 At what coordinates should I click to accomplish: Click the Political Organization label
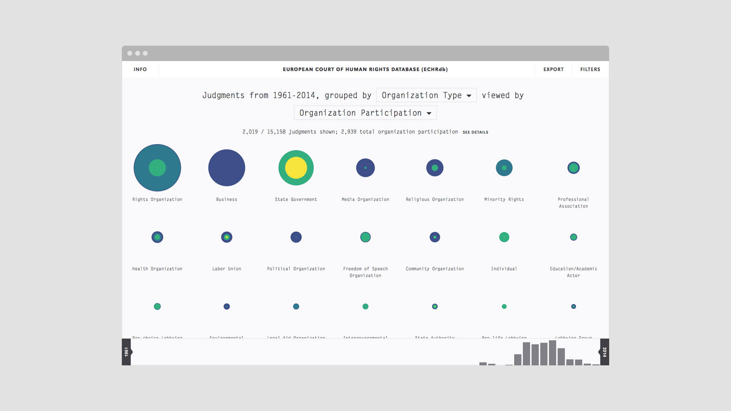(296, 269)
